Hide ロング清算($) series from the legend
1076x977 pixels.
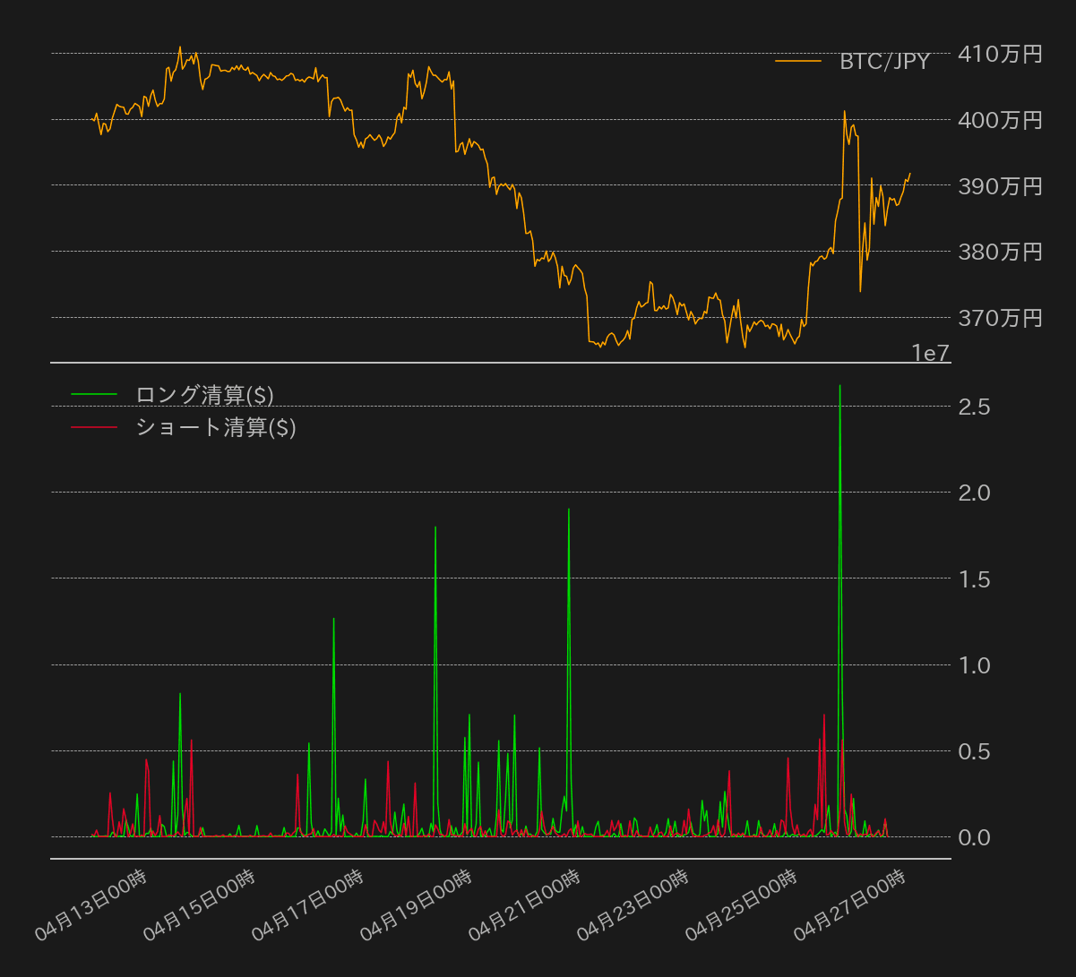pyautogui.click(x=204, y=395)
